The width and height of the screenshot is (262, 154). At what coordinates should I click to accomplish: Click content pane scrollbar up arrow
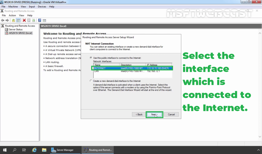[260, 33]
